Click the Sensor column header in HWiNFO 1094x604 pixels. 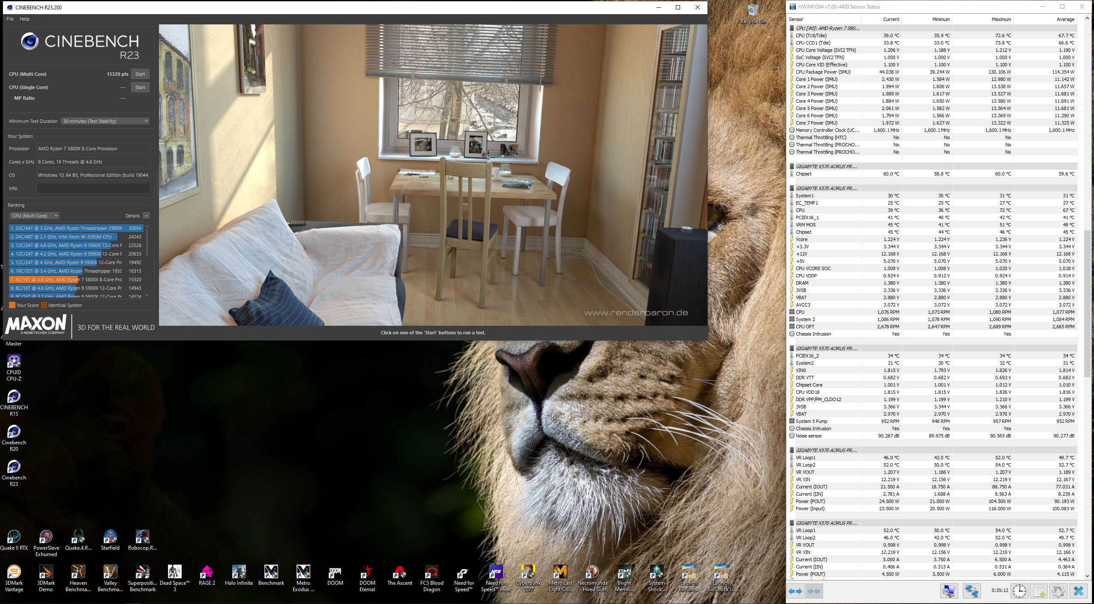pos(823,19)
